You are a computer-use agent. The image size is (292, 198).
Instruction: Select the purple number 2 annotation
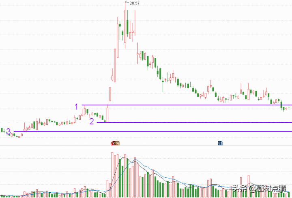(92, 121)
